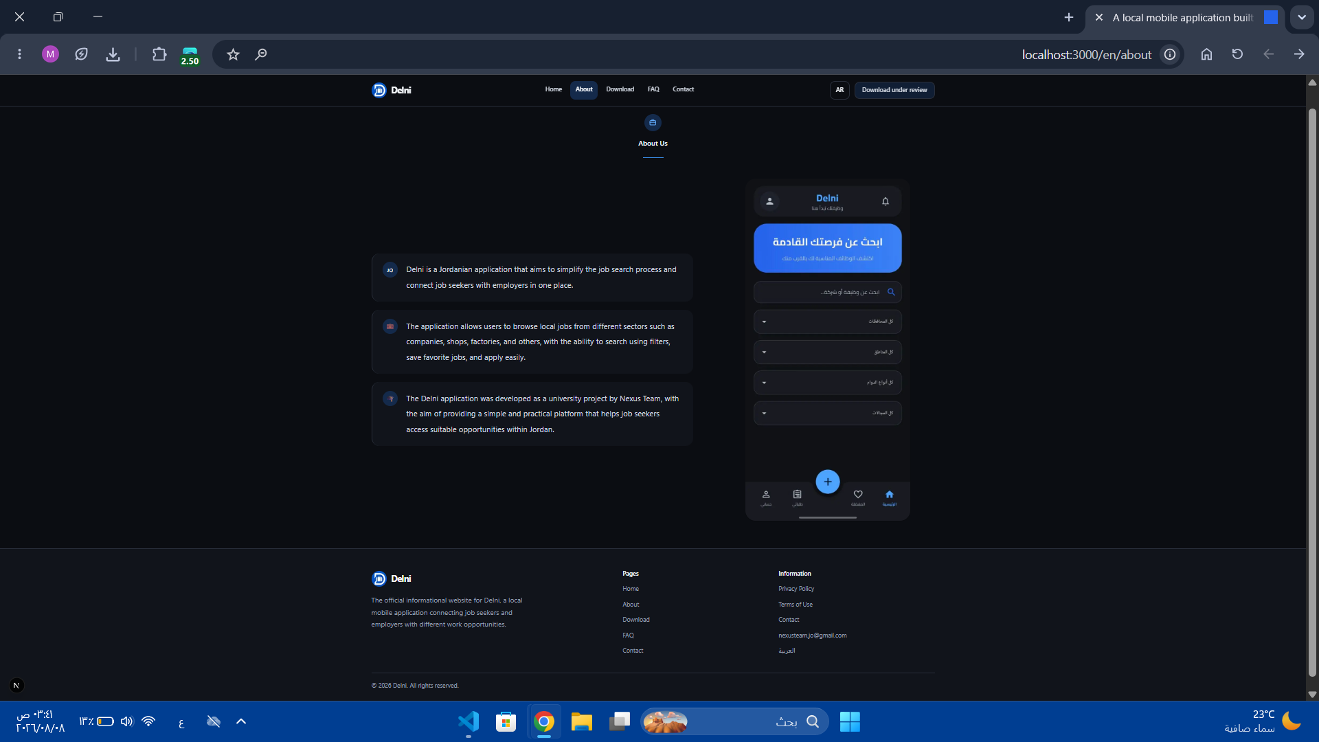Open the Download nav item
Screen dimensions: 1319x742
point(620,89)
